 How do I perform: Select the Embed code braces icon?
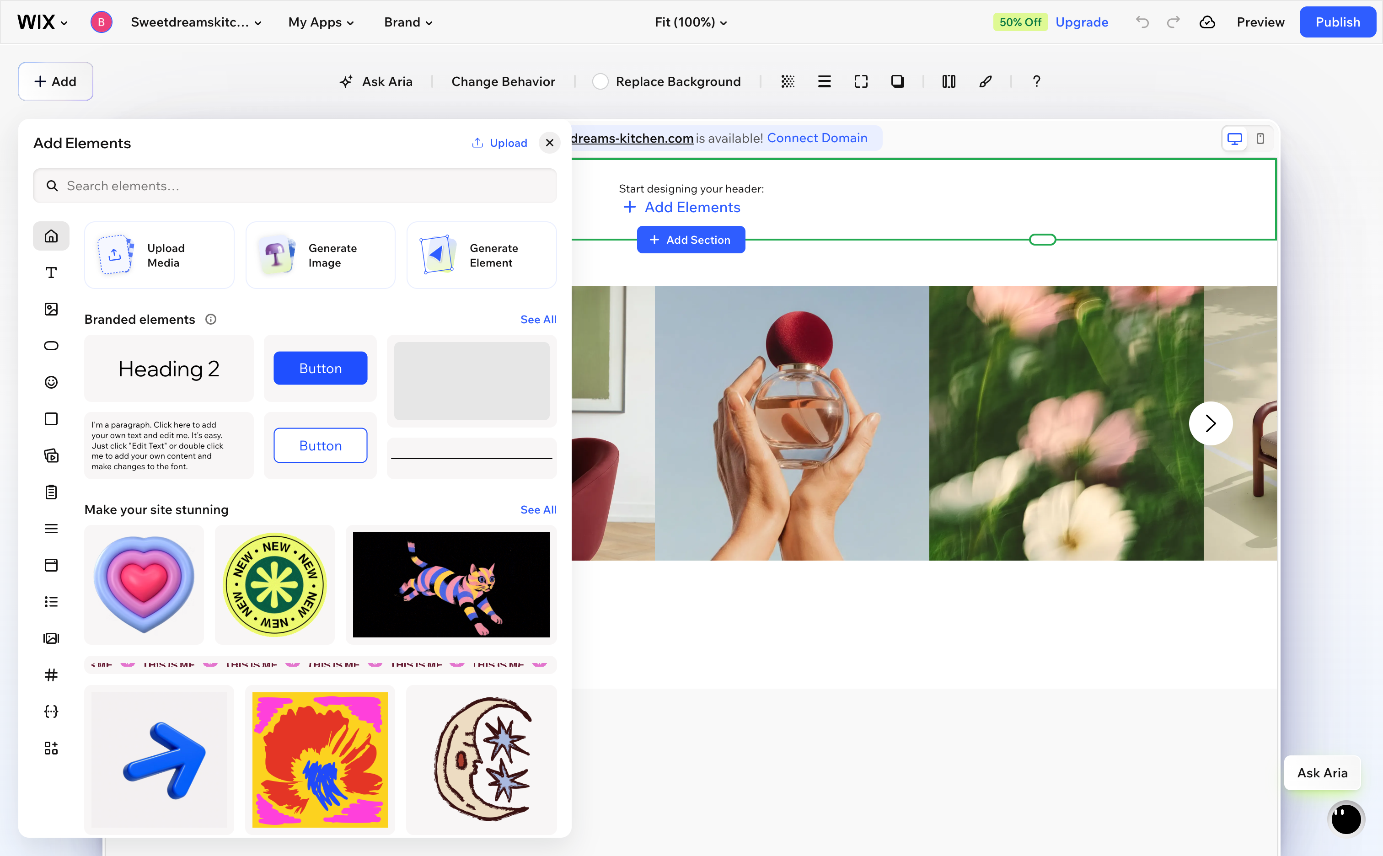(x=51, y=712)
